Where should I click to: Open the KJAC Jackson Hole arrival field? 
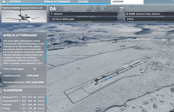[150, 14]
